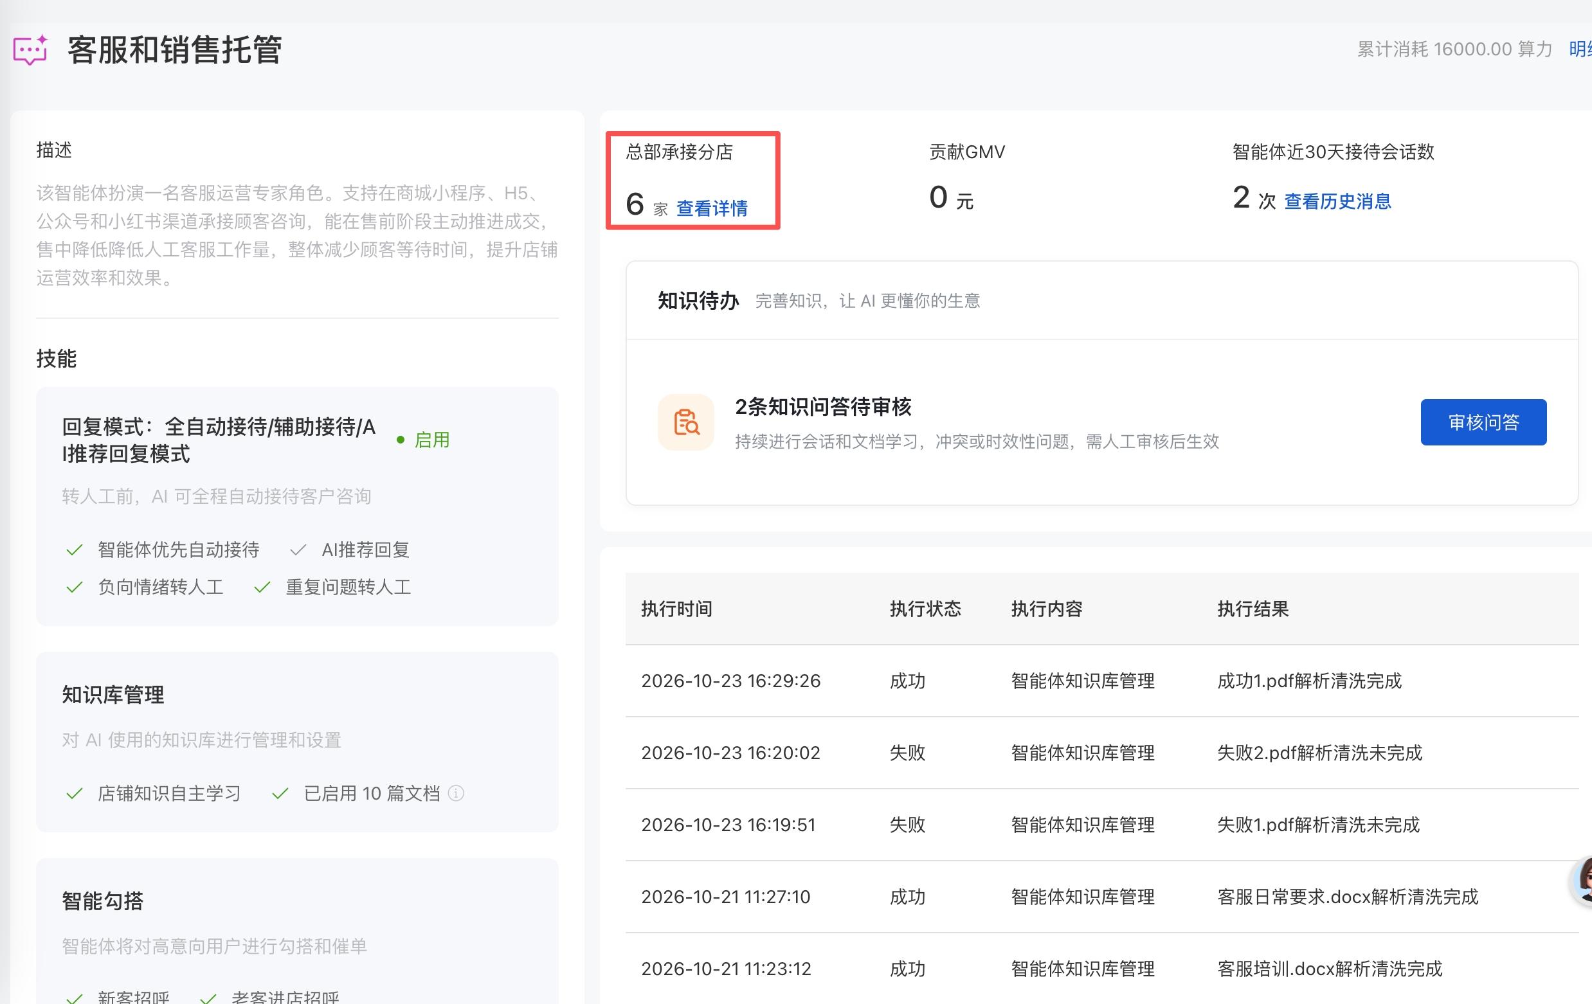Select row timestamp 2026-10-23 16:20:02
This screenshot has height=1004, width=1592.
pos(730,753)
